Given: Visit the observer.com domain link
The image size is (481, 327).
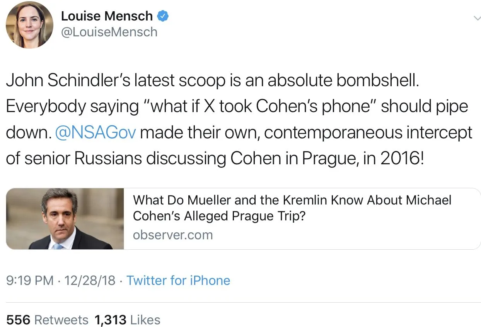Looking at the screenshot, I should [x=172, y=235].
